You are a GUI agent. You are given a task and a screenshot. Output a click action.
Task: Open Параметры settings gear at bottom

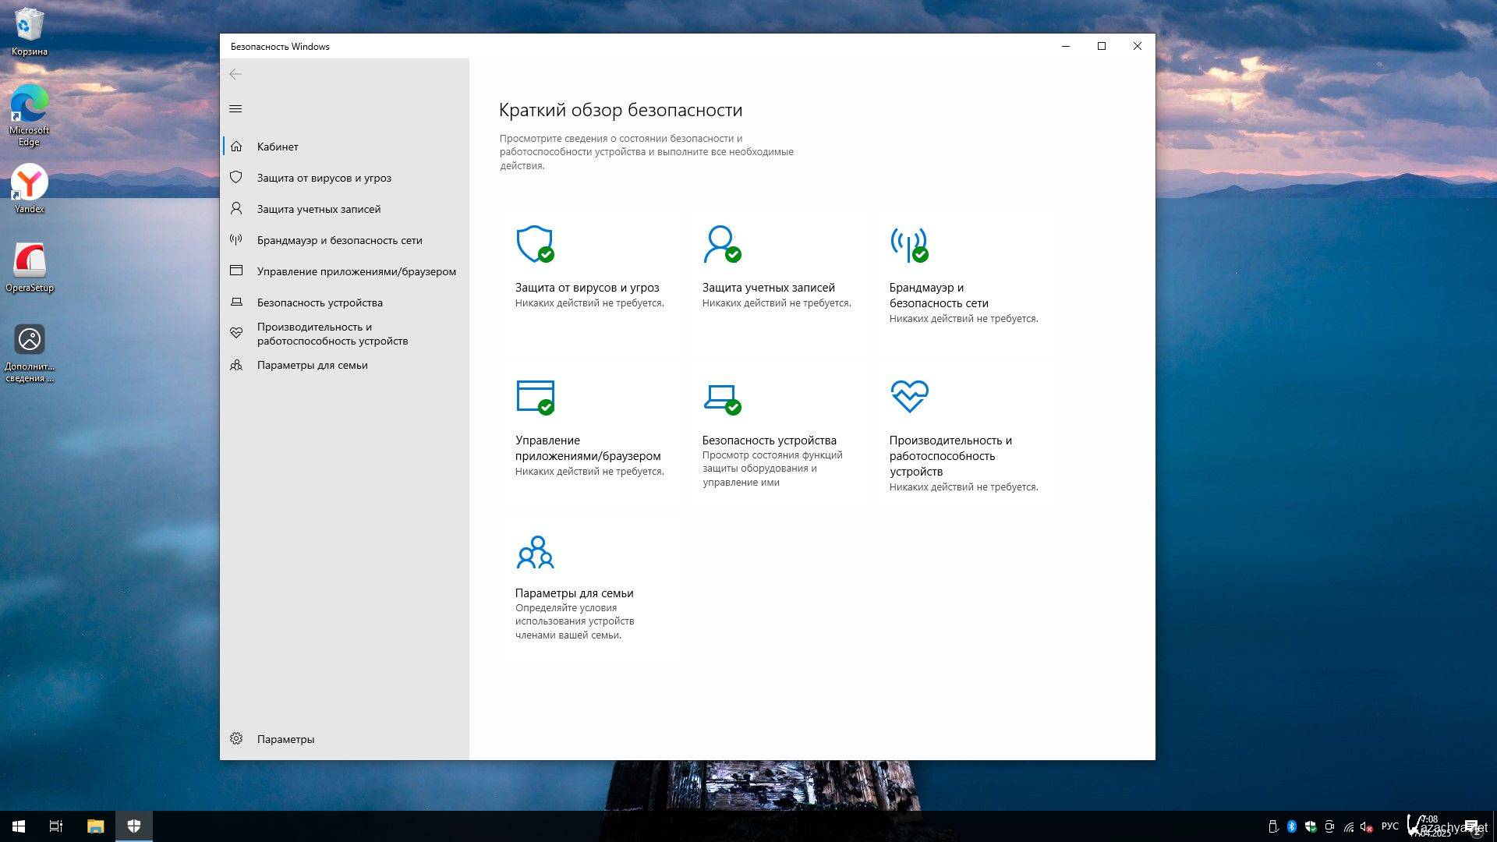tap(285, 739)
